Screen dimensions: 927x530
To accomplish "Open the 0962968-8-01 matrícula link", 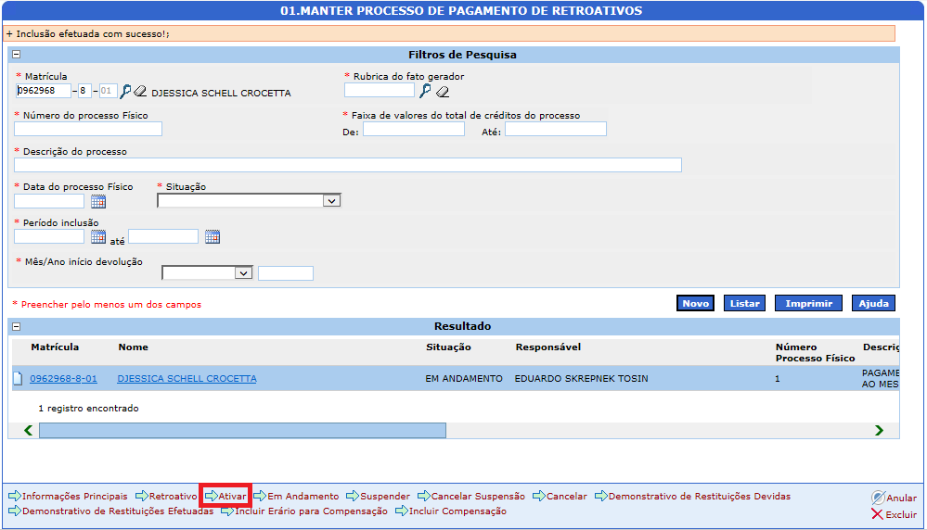I will (x=63, y=379).
